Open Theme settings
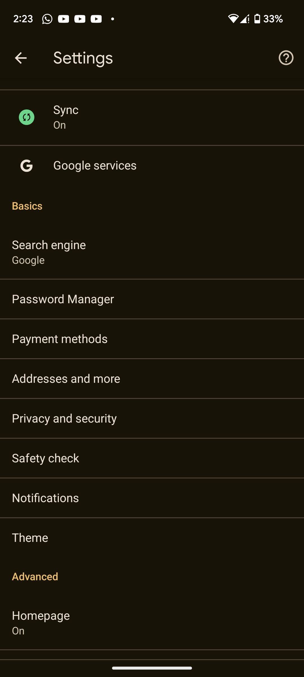304x677 pixels. (x=152, y=538)
